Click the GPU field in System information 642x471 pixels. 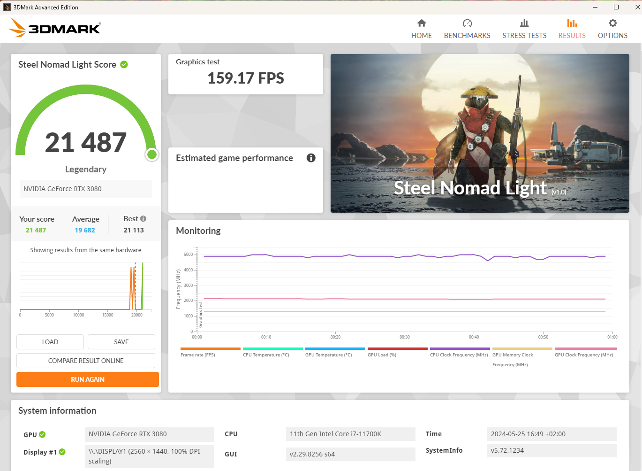click(x=149, y=434)
